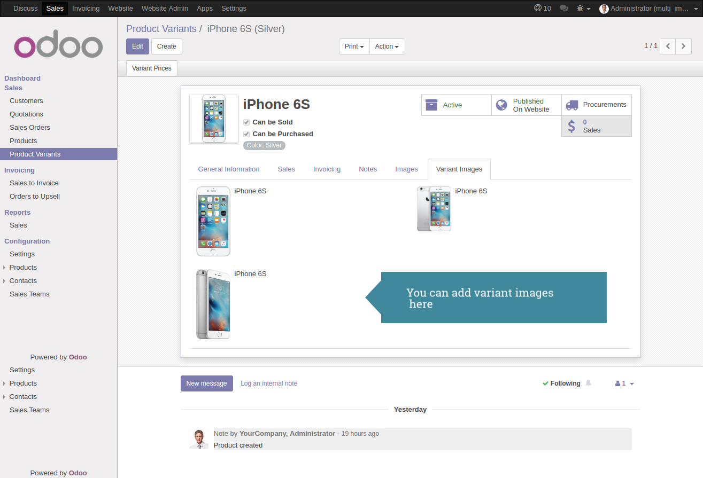Image resolution: width=703 pixels, height=478 pixels.
Task: Click the note author's avatar photo
Action: (x=199, y=438)
